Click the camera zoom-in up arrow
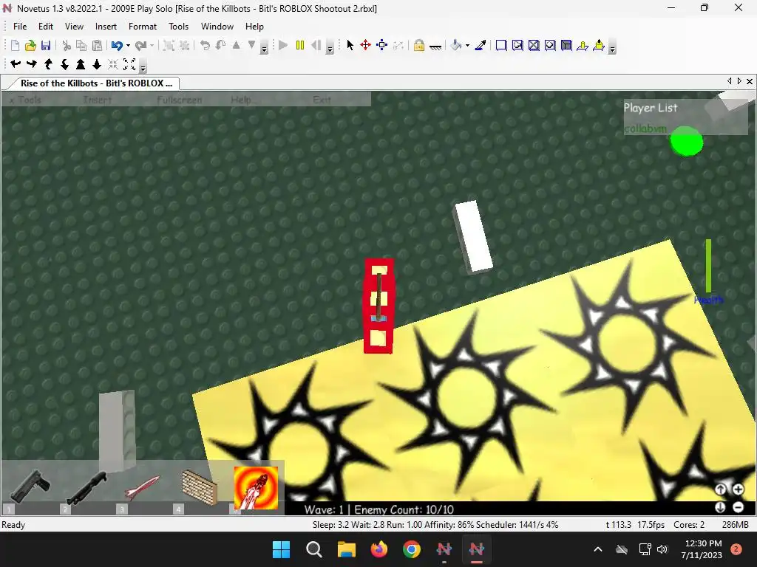 [81, 63]
